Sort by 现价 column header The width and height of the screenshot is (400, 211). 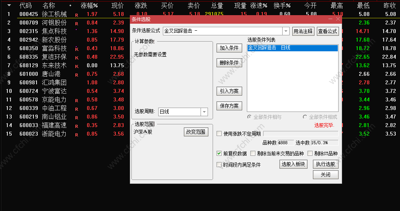118,5
